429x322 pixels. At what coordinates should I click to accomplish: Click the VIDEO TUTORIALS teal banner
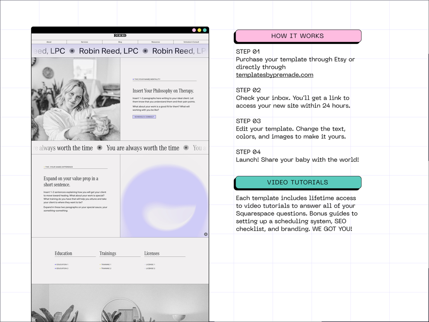click(x=298, y=182)
